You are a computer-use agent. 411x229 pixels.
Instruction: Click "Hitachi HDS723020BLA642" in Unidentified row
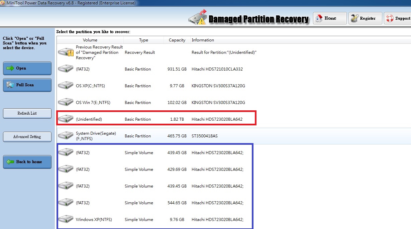217,119
